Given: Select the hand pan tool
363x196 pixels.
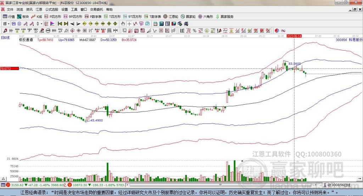Looking at the screenshot, I should 123,24.
